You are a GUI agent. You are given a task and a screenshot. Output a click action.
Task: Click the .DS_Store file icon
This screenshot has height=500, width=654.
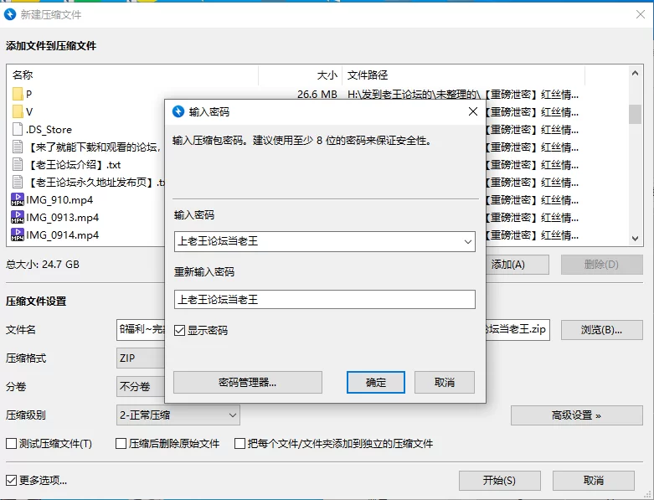[x=18, y=129]
